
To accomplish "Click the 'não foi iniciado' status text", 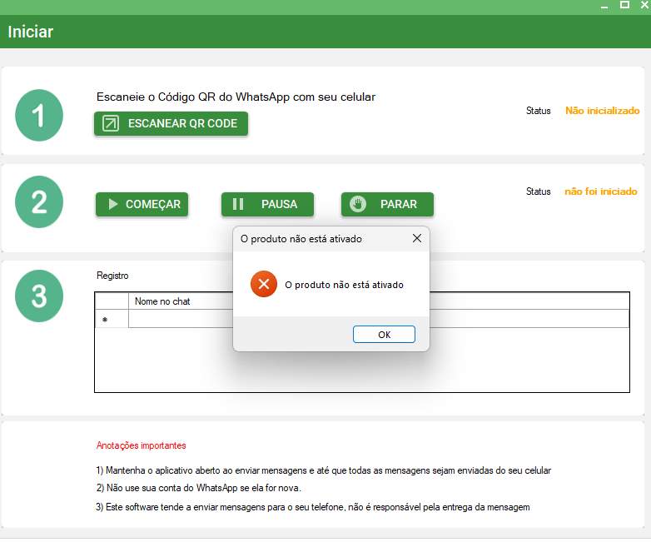I will pos(600,191).
